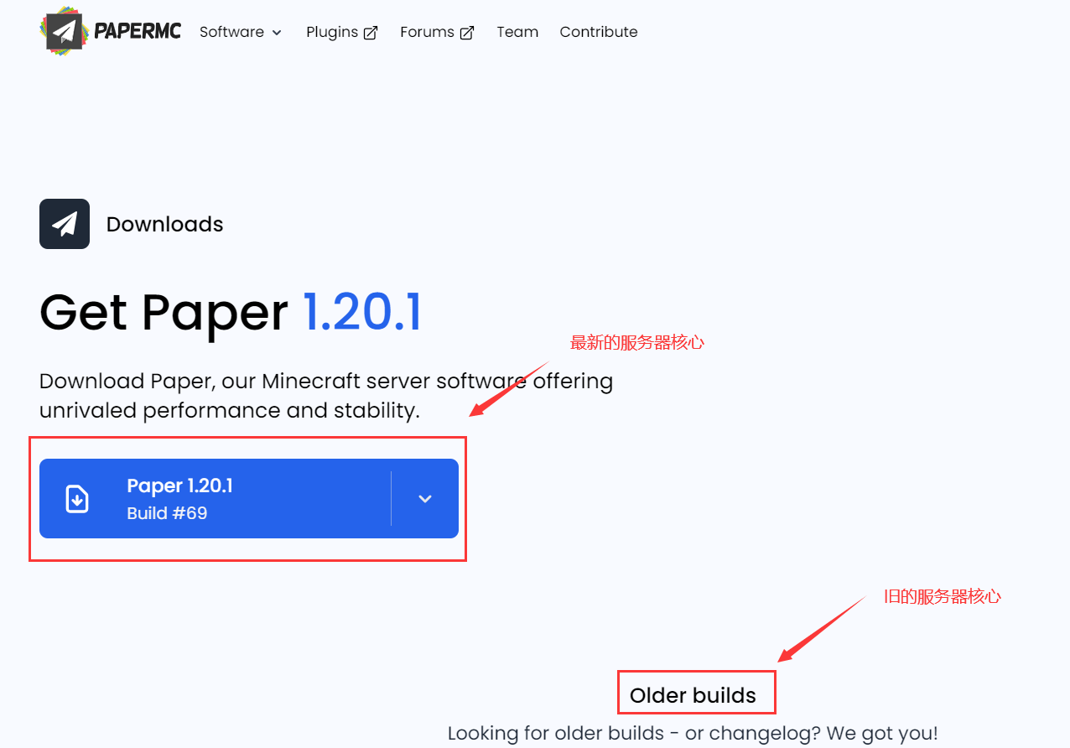Image resolution: width=1070 pixels, height=748 pixels.
Task: Click the Downloads paper plane icon
Action: pos(65,224)
